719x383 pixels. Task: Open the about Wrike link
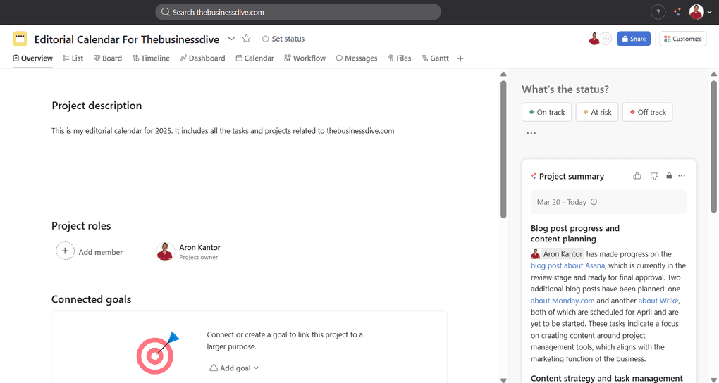(658, 301)
